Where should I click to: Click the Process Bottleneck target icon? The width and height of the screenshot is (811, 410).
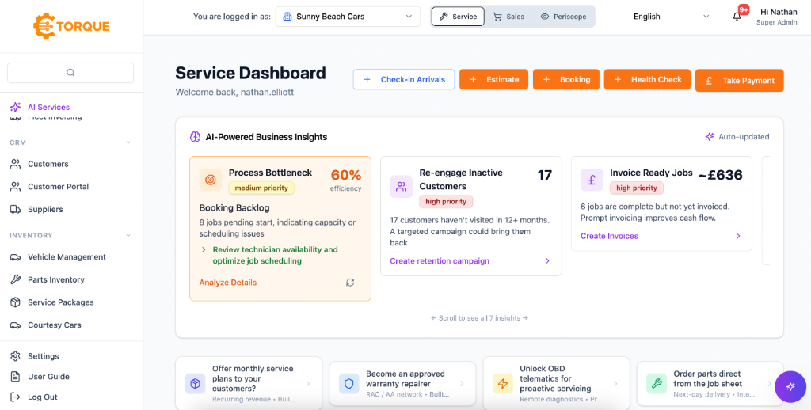point(211,180)
